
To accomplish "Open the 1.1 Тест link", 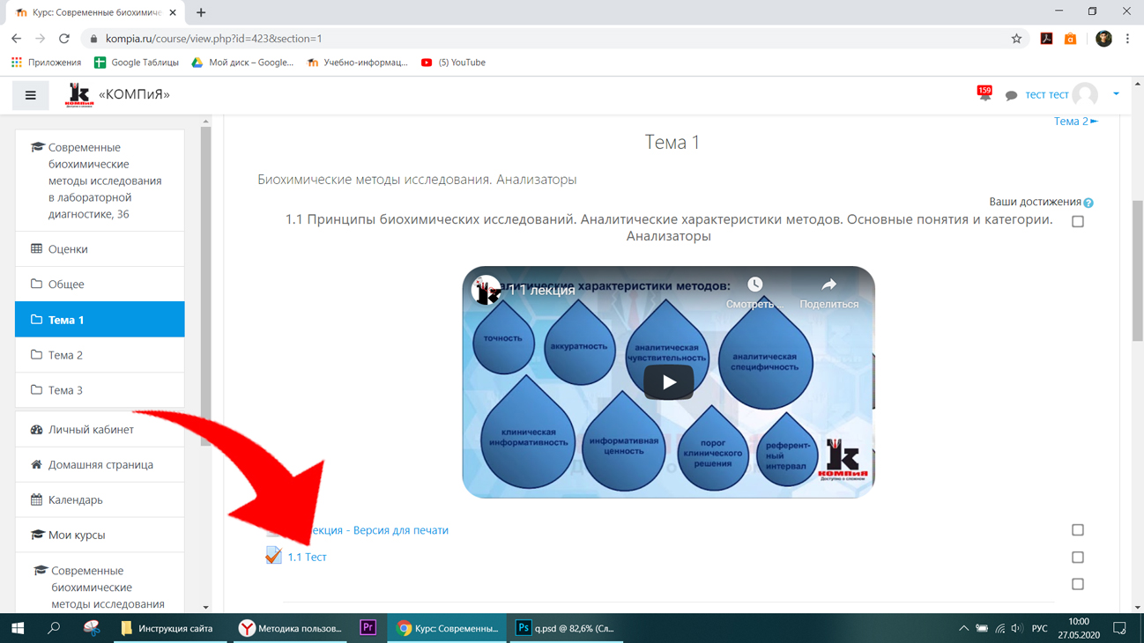I will coord(307,557).
